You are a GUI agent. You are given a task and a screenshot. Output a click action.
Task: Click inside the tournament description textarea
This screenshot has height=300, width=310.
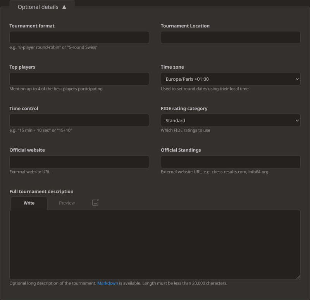click(x=155, y=245)
